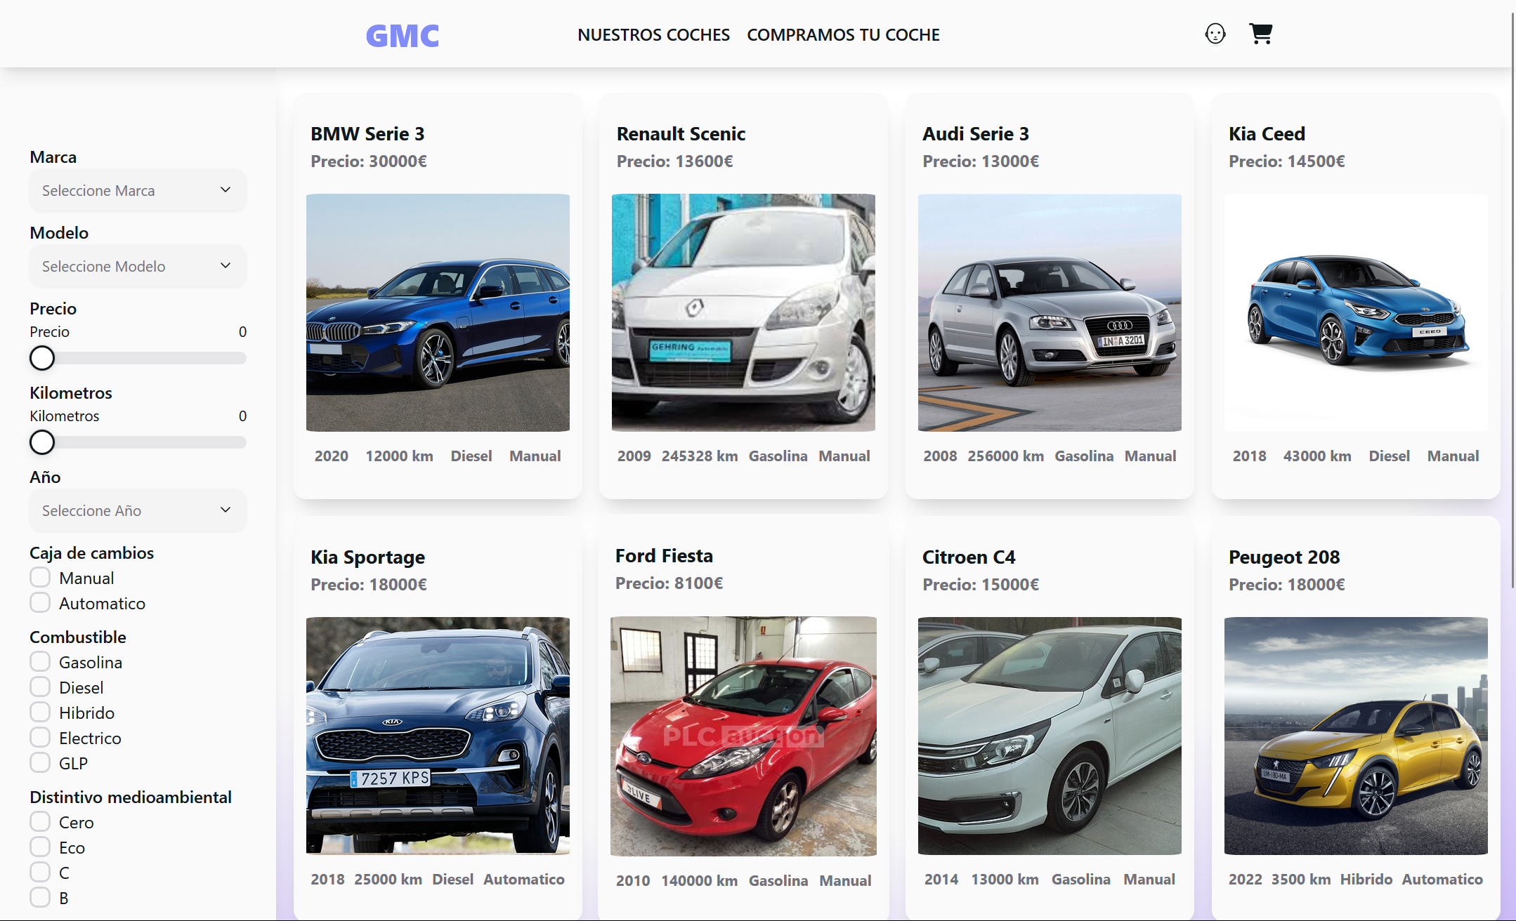The image size is (1516, 921).
Task: Open the user profile face icon
Action: [1215, 34]
